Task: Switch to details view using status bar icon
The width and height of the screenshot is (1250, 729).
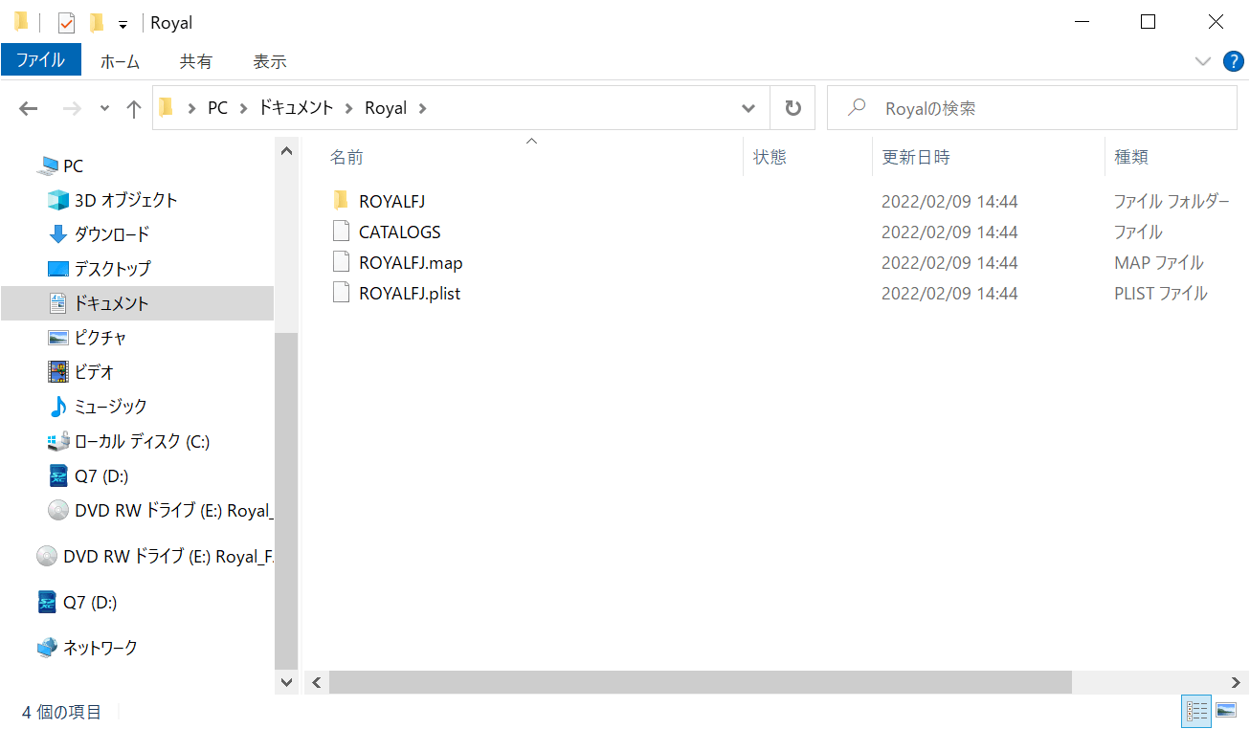Action: coord(1196,711)
